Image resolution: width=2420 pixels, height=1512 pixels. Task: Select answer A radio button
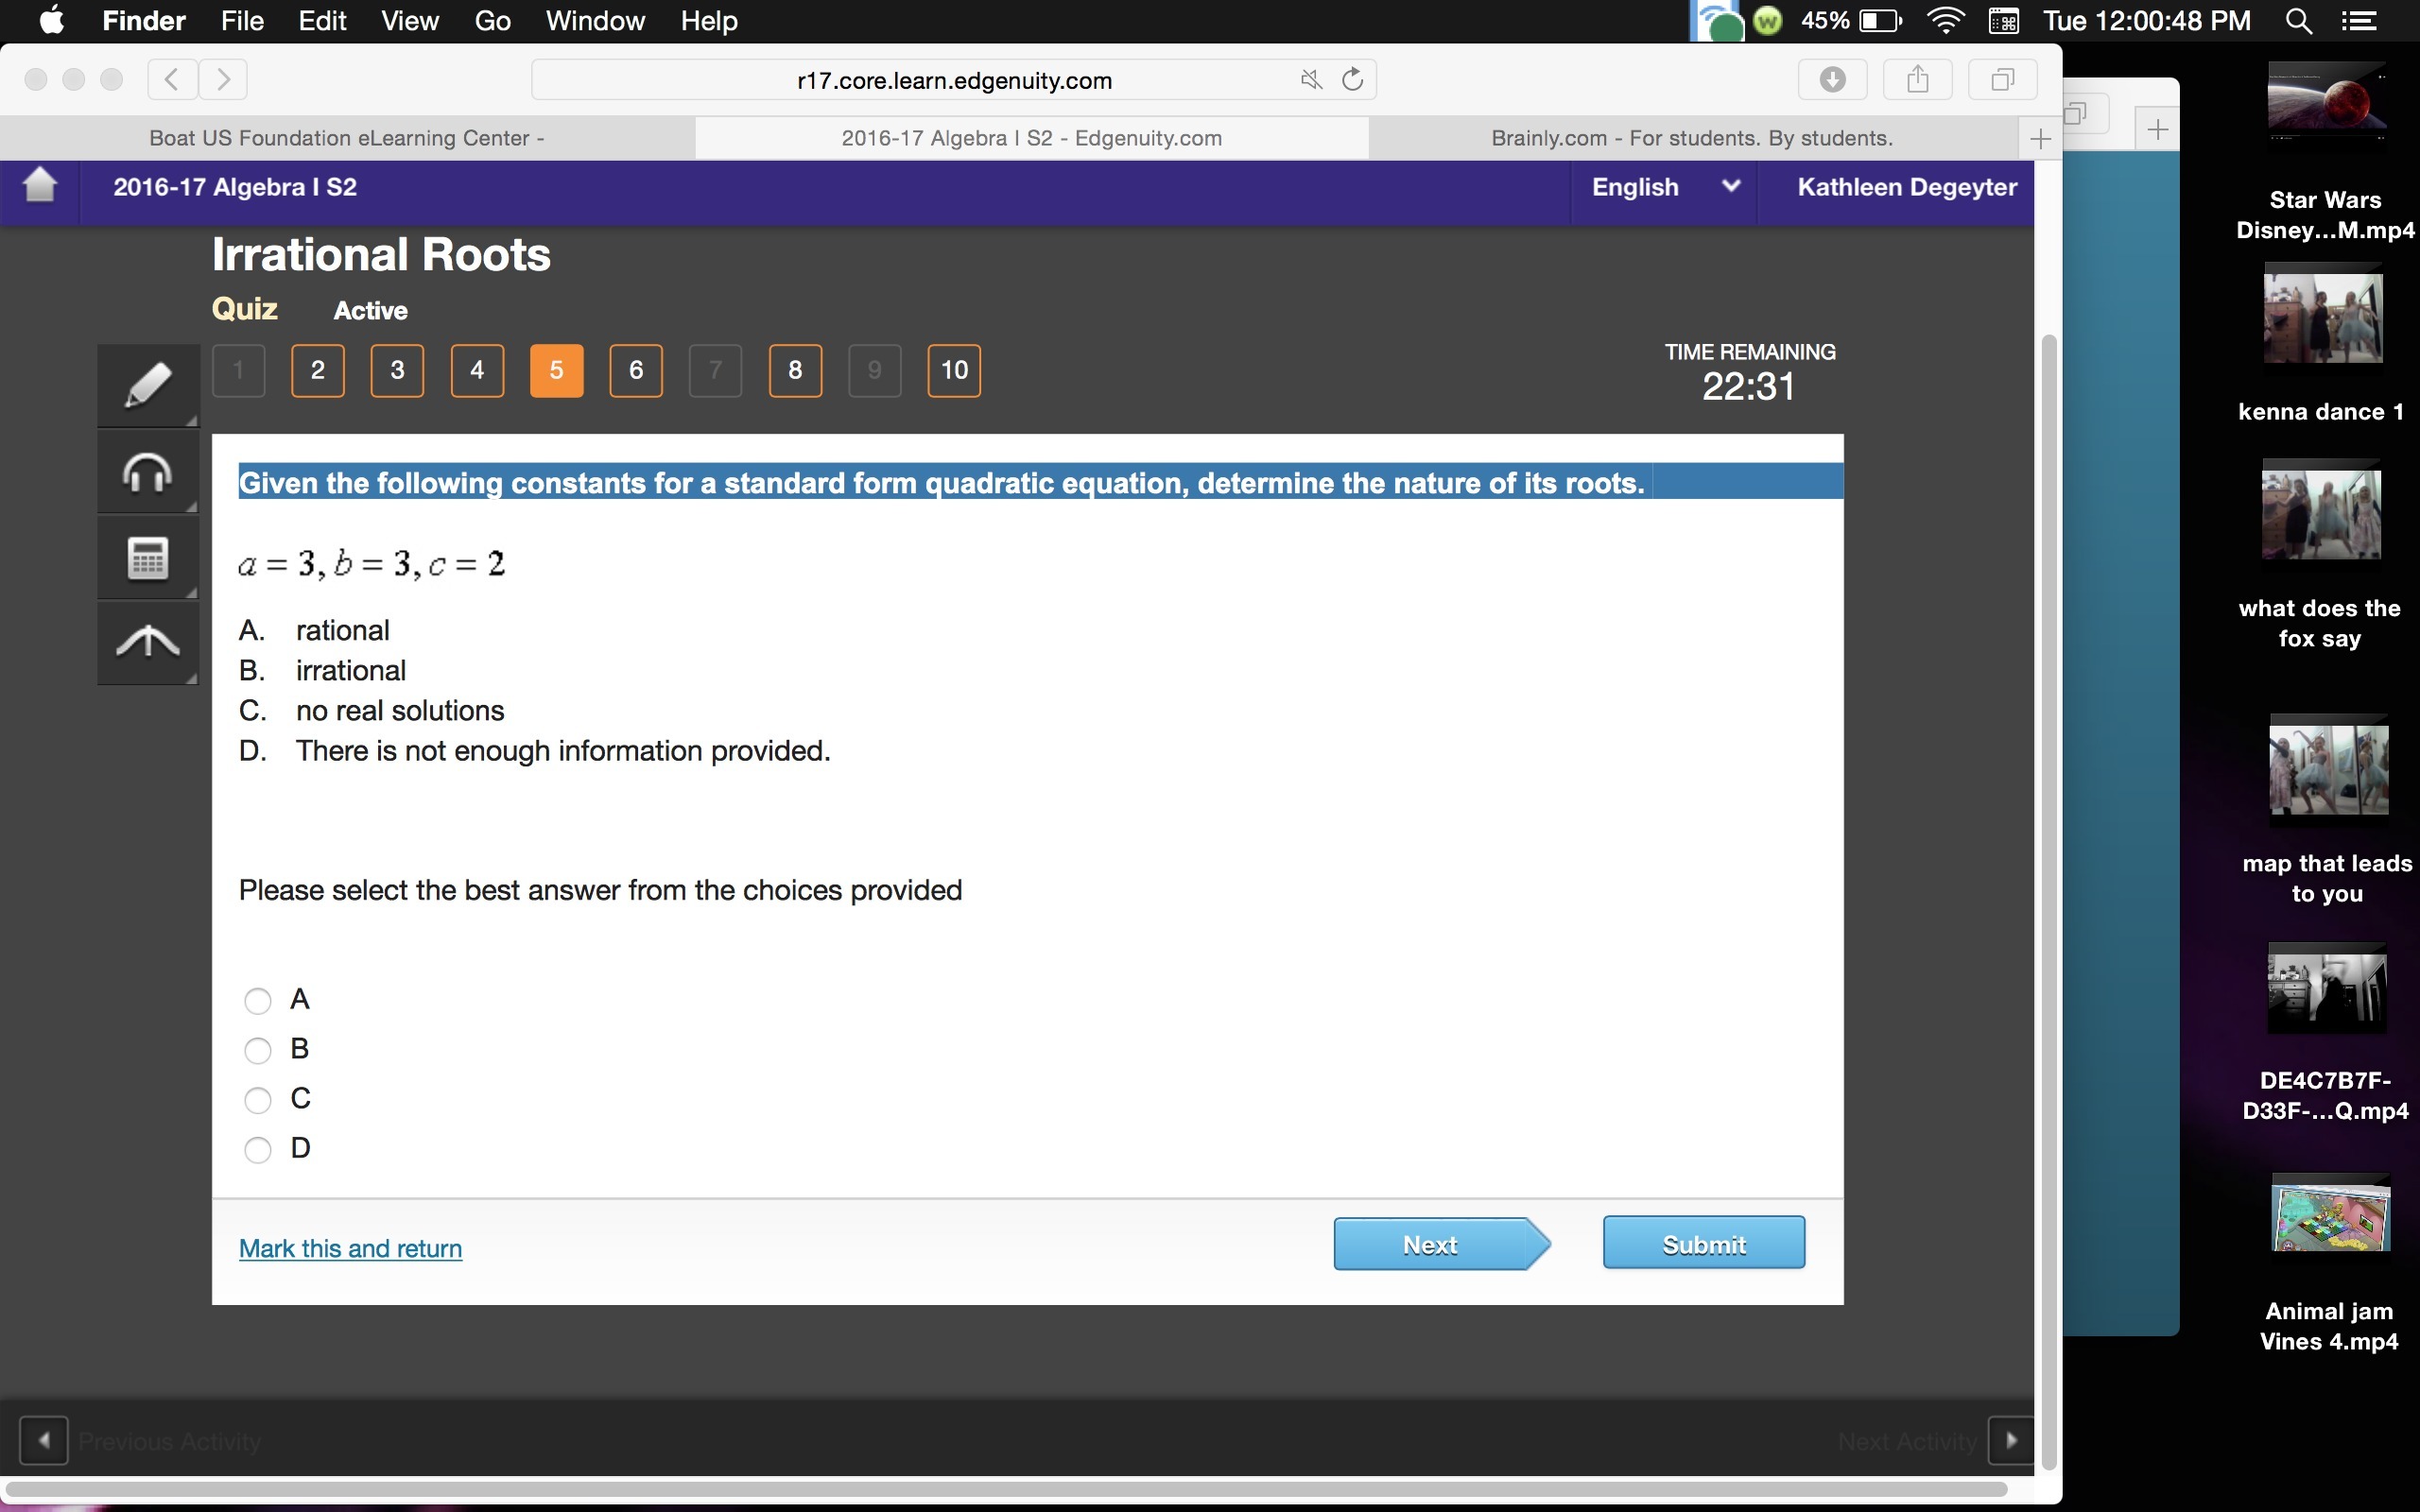pyautogui.click(x=258, y=1000)
